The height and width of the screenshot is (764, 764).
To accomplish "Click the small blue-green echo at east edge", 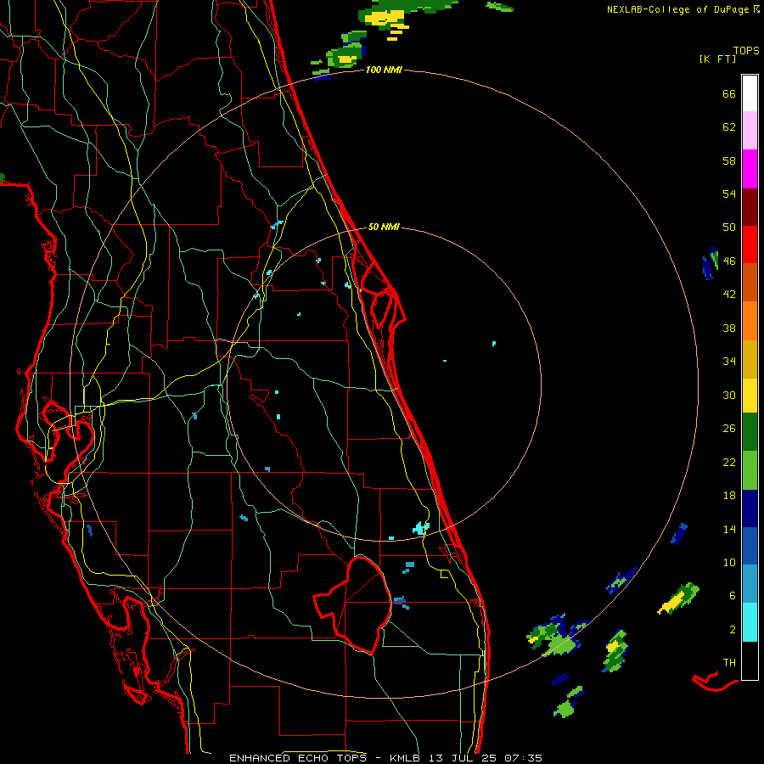I will [711, 263].
